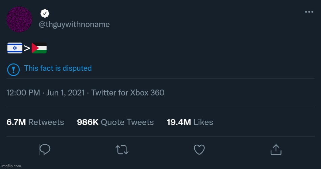The height and width of the screenshot is (169, 321).
Task: Reply using the speech bubble icon
Action: coord(45,149)
